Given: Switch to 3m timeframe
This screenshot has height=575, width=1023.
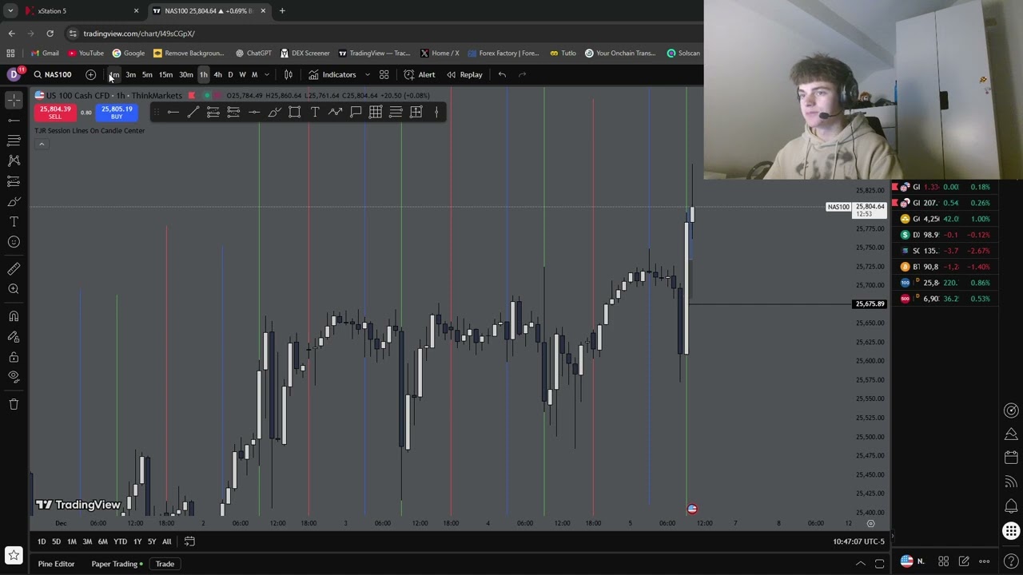Looking at the screenshot, I should click(x=130, y=74).
